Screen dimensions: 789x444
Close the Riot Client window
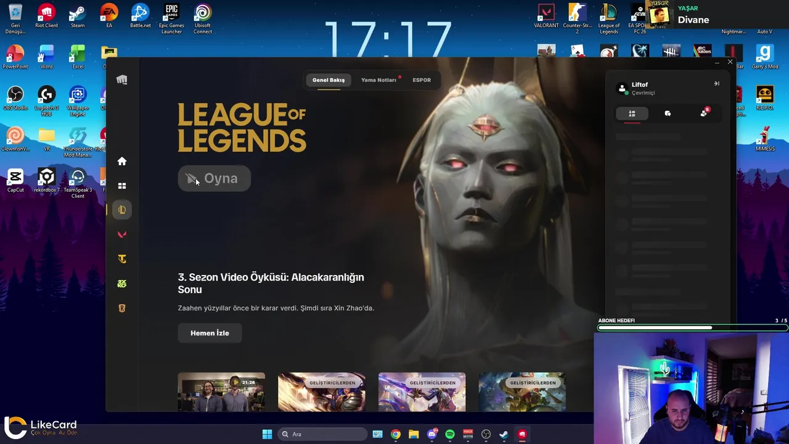click(x=730, y=62)
